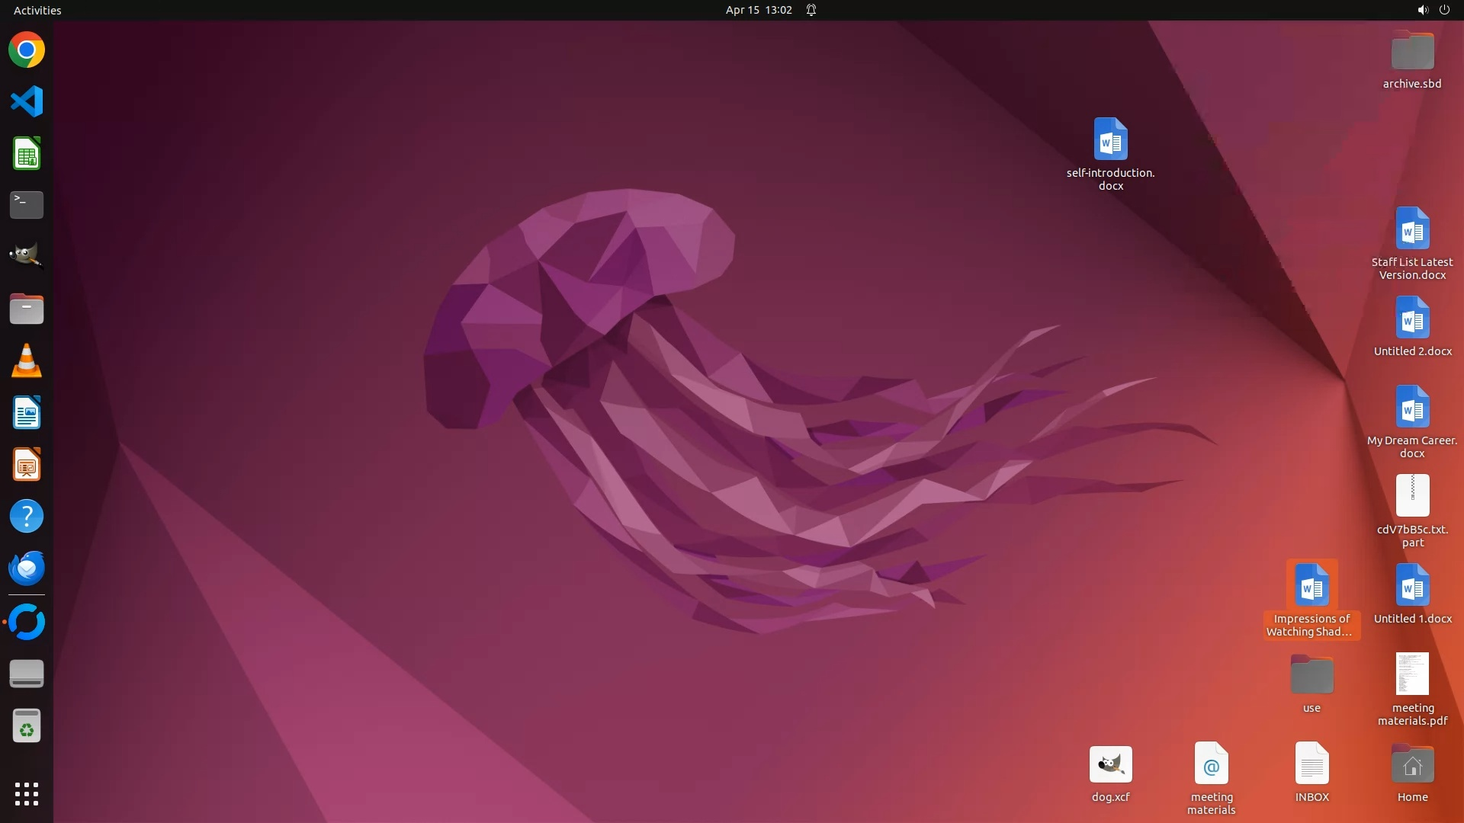Open LibreOffice Writer from dock

pyautogui.click(x=27, y=412)
